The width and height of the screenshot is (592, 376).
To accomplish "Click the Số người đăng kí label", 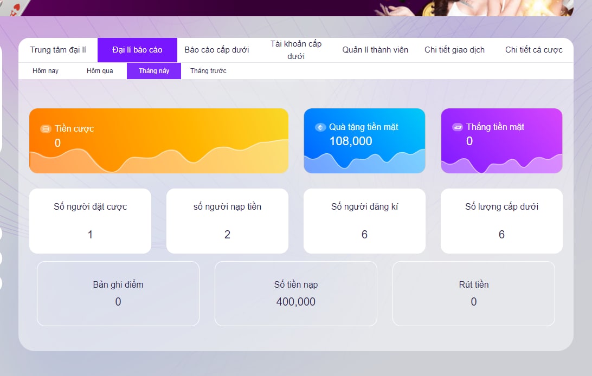I will coord(364,206).
